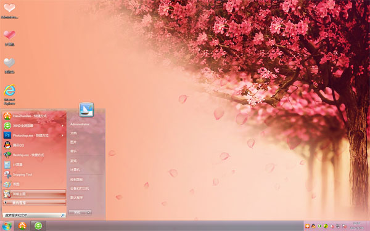Open Internet Explorer desktop icon
This screenshot has width=370, height=231.
click(9, 94)
